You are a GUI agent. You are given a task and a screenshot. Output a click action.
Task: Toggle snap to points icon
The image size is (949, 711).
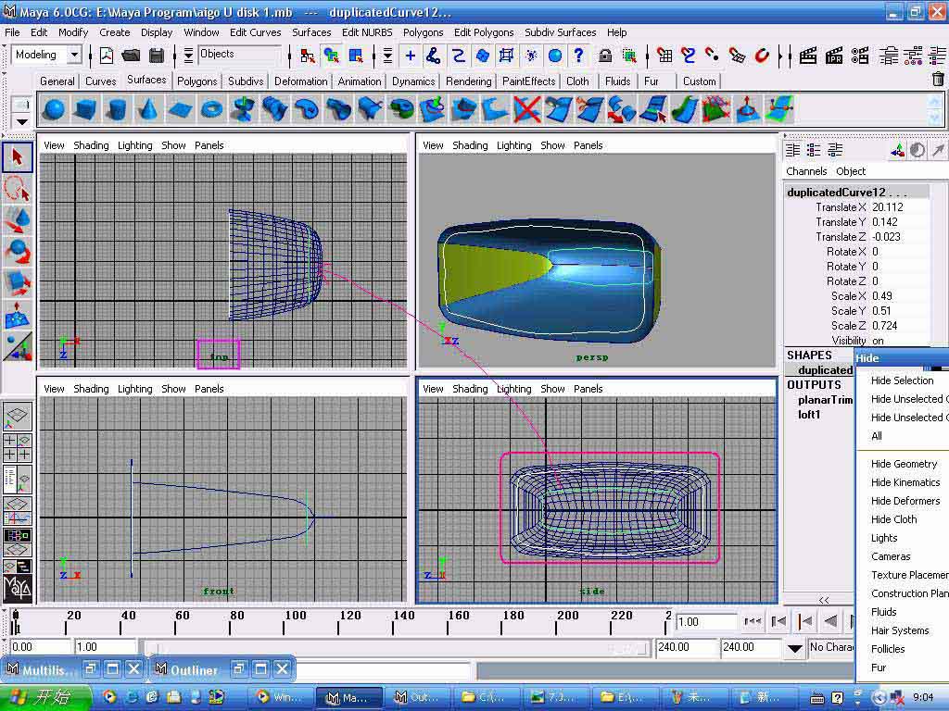[713, 56]
